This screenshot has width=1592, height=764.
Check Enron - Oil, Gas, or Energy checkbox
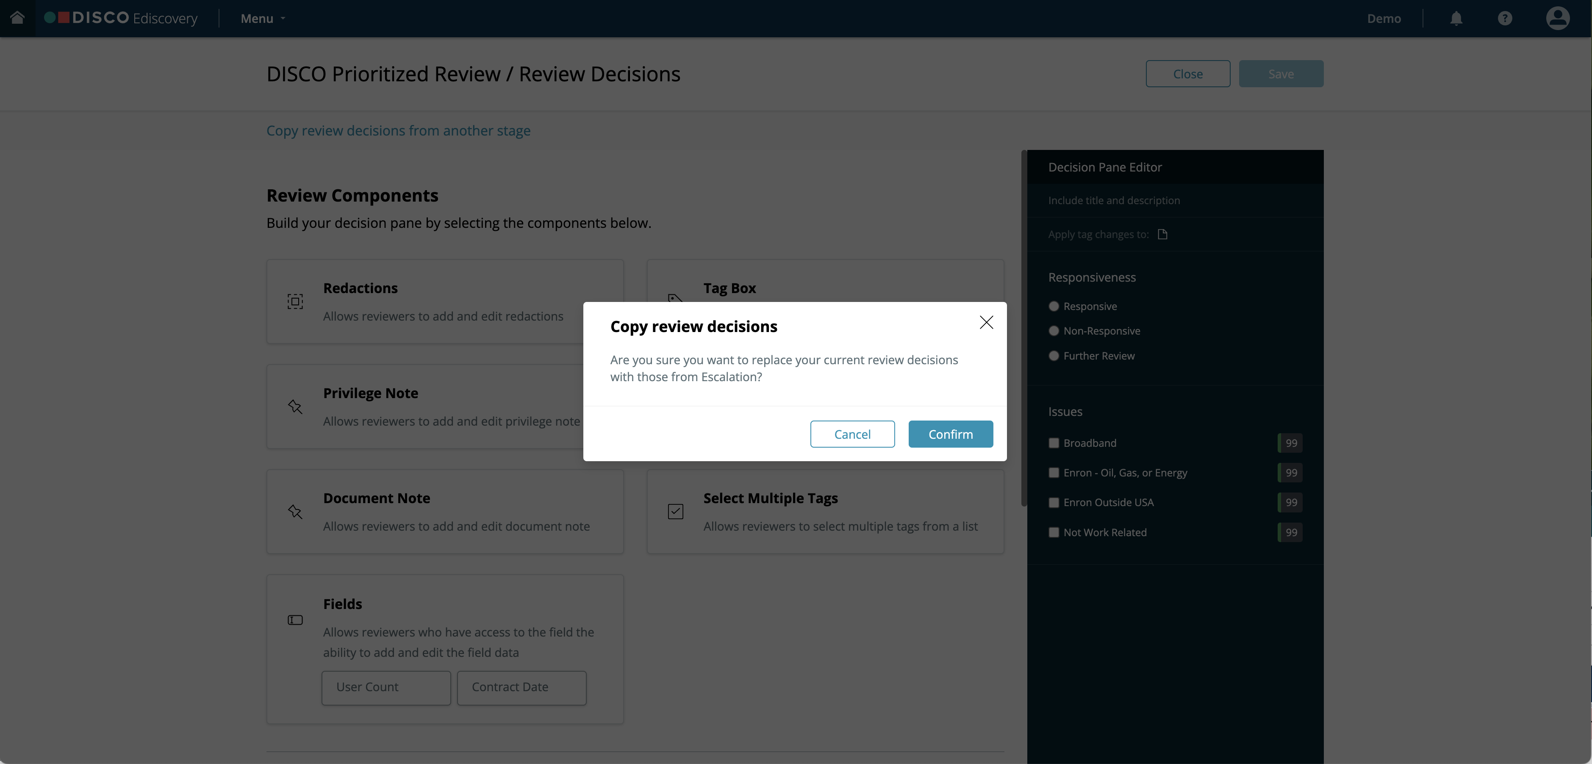click(x=1054, y=473)
